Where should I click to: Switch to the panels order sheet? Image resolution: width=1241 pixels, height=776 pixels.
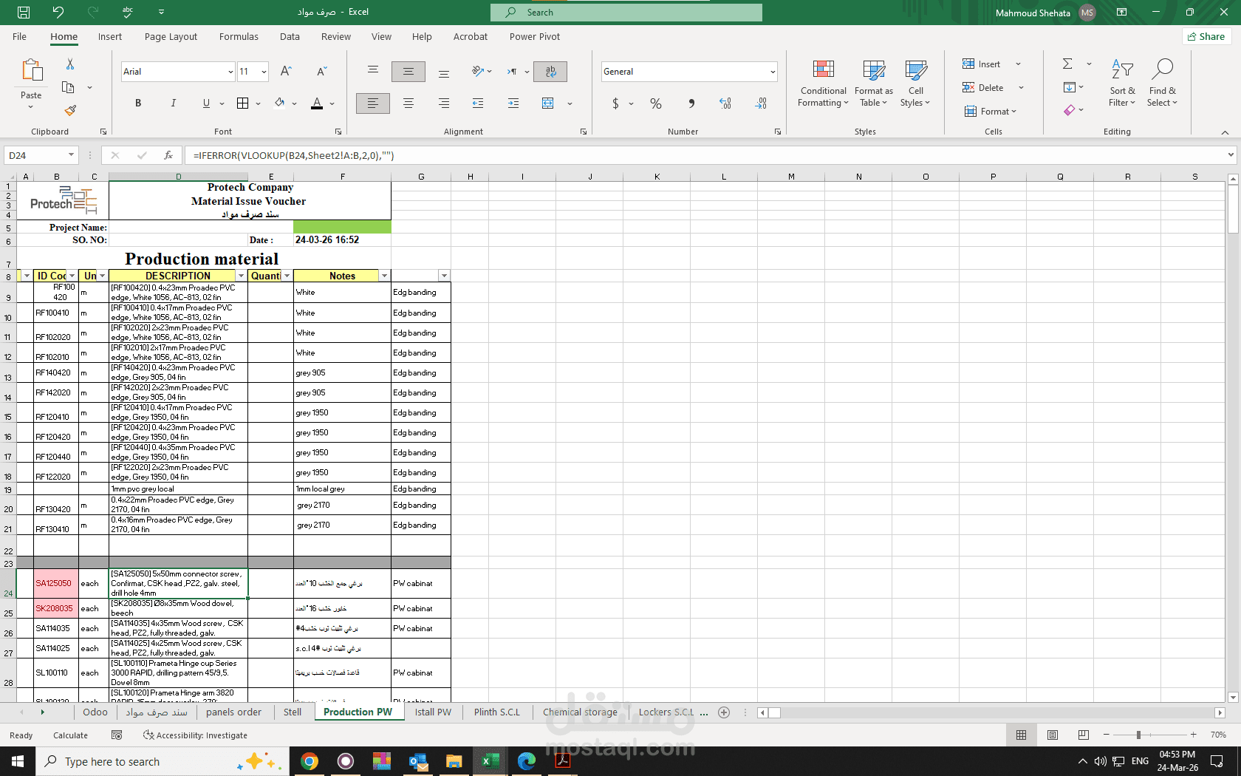pos(233,712)
